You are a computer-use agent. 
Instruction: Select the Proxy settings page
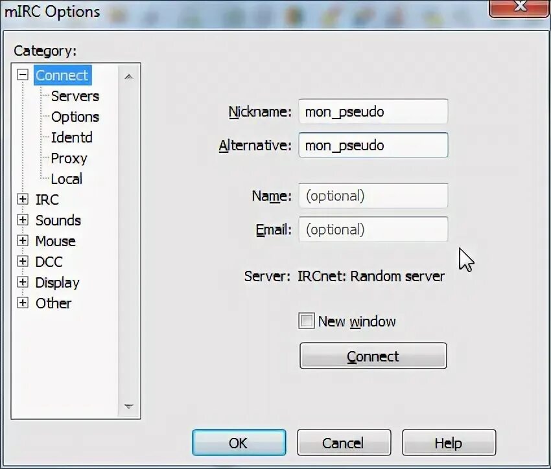coord(69,158)
